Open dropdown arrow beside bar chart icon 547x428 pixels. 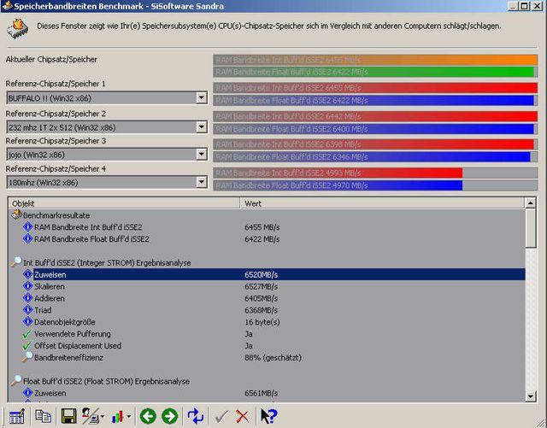point(129,417)
